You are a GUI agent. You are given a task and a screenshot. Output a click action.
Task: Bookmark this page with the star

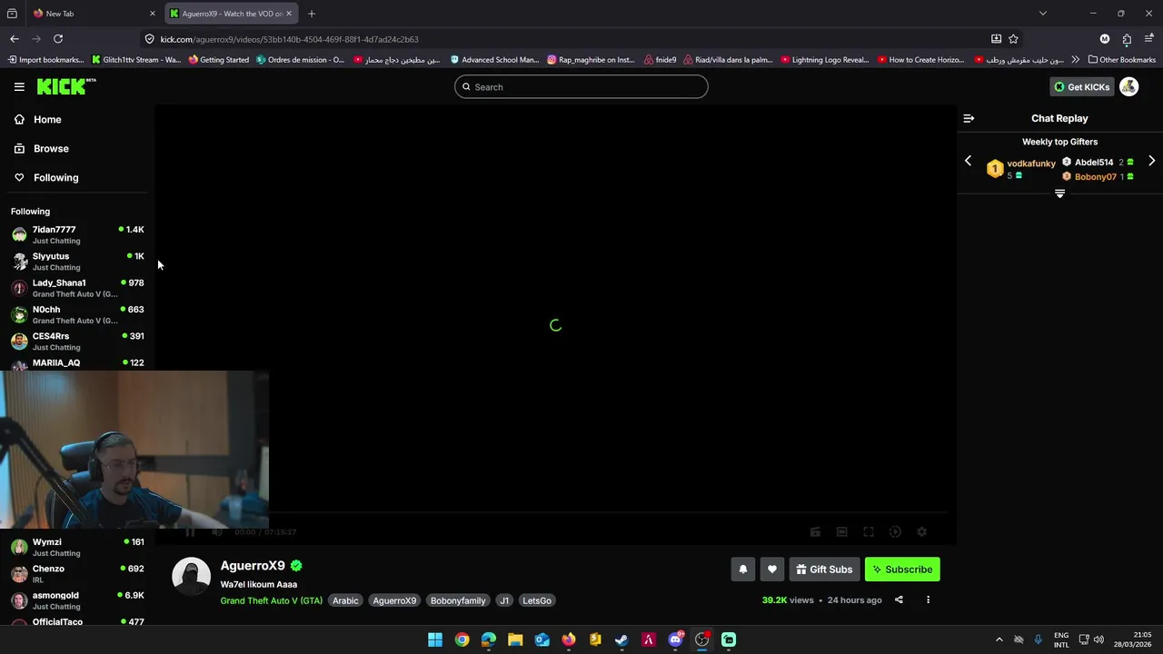[x=1013, y=39]
